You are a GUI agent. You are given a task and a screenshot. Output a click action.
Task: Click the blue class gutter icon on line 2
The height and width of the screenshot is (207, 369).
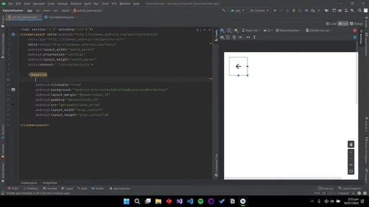pos(13,34)
